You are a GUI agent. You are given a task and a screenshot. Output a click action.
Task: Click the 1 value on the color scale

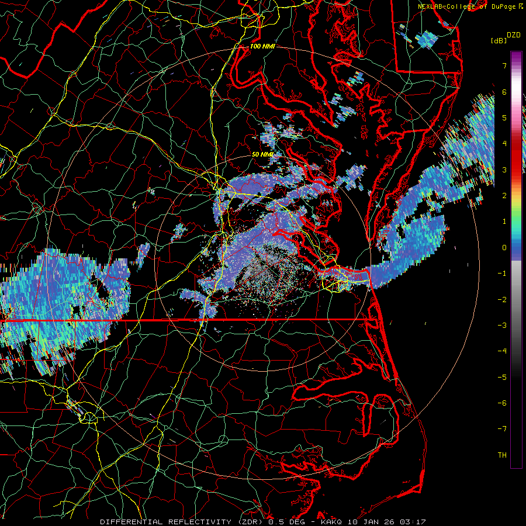(x=504, y=222)
